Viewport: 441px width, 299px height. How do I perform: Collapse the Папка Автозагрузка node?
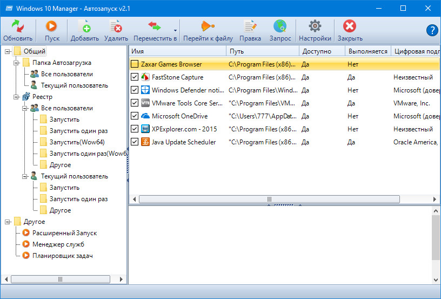tap(16, 63)
